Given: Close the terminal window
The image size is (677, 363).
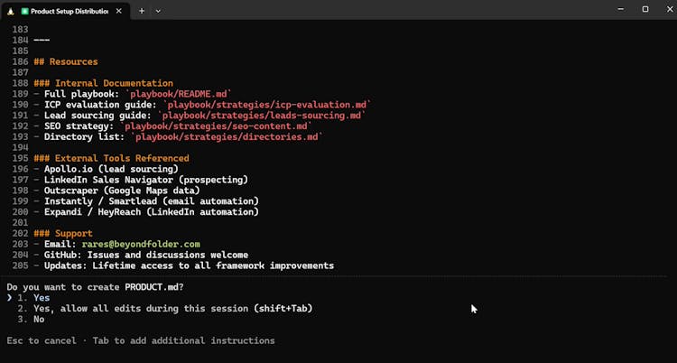Looking at the screenshot, I should pos(667,10).
